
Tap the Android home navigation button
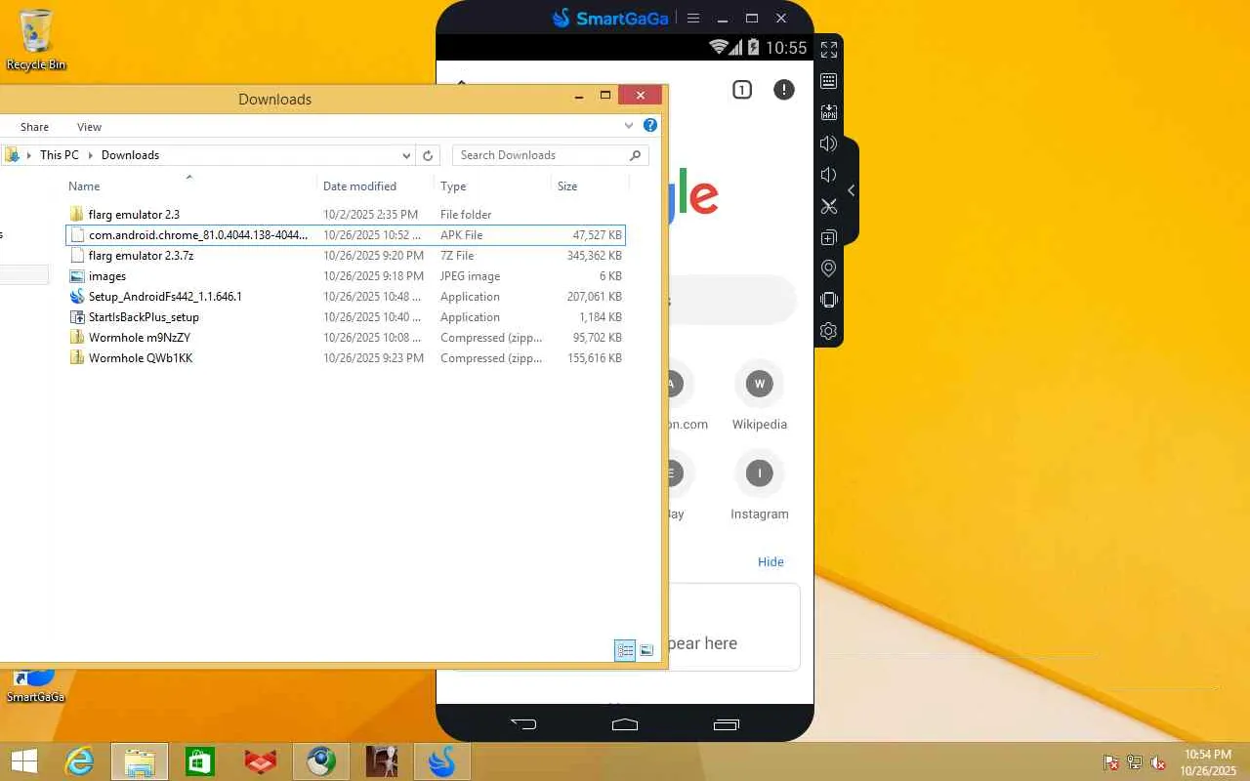click(625, 724)
